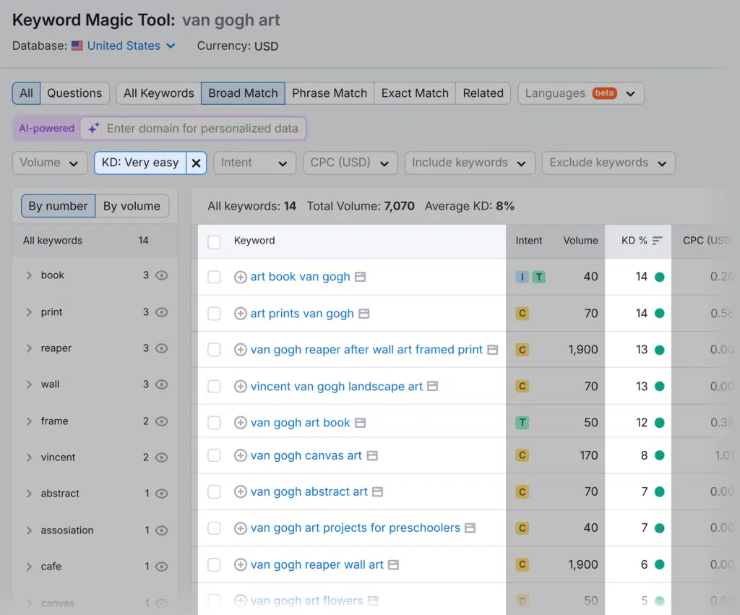Viewport: 740px width, 615px height.
Task: Click the plus icon beside 'art book van gogh'
Action: click(241, 277)
